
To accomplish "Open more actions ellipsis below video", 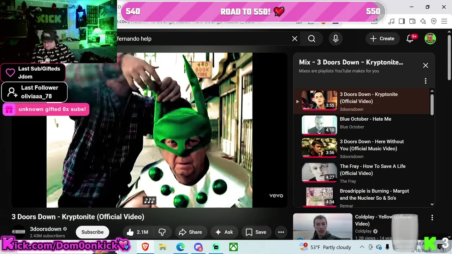I will [x=281, y=232].
